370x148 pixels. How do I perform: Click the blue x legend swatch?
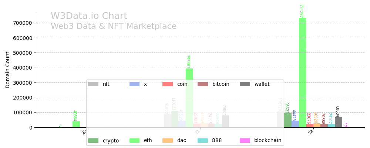pyautogui.click(x=134, y=84)
